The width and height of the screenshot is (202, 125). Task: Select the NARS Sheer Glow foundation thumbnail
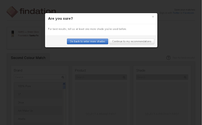tap(13, 34)
